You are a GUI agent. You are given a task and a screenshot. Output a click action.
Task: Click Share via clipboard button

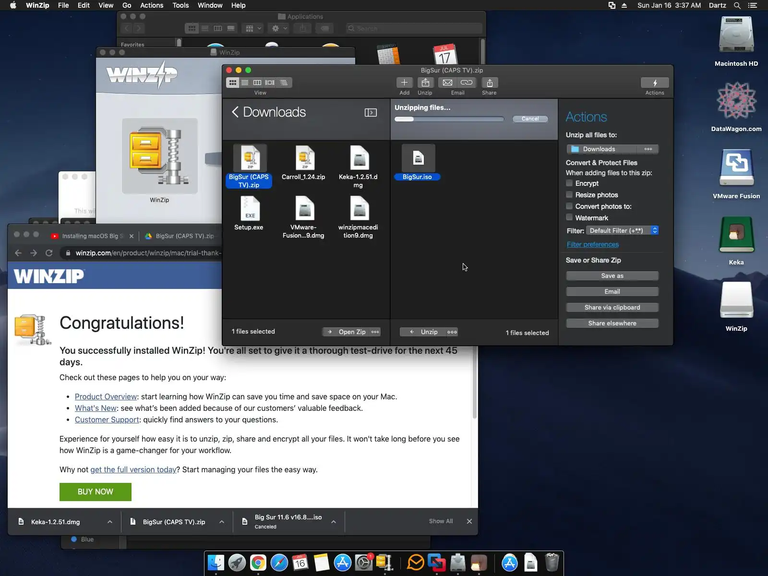(612, 308)
